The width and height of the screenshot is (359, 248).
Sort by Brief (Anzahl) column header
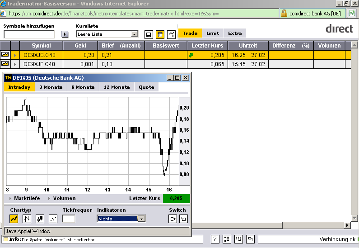pos(121,45)
